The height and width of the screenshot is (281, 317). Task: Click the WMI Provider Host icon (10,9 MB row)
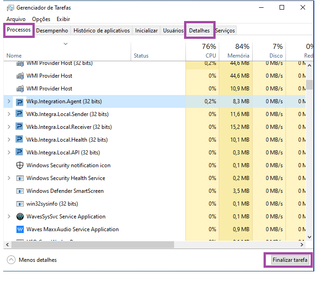pos(20,89)
